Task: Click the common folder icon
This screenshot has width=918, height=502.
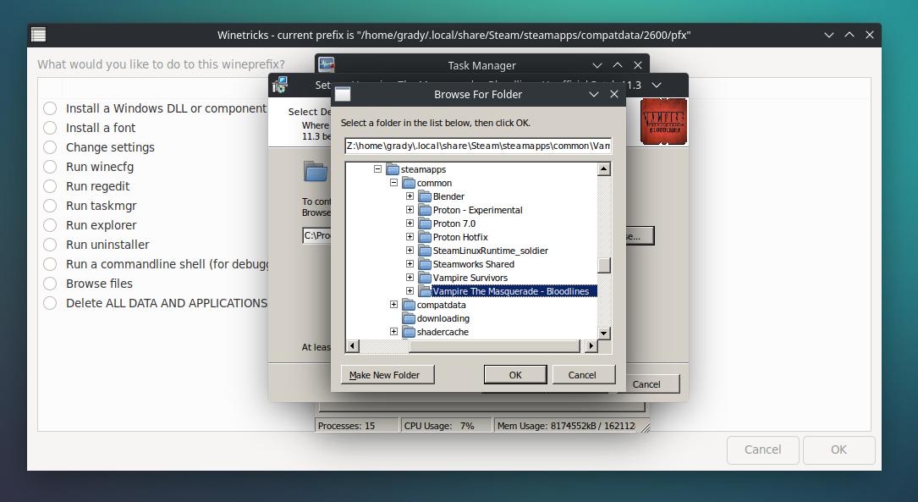Action: [x=409, y=183]
